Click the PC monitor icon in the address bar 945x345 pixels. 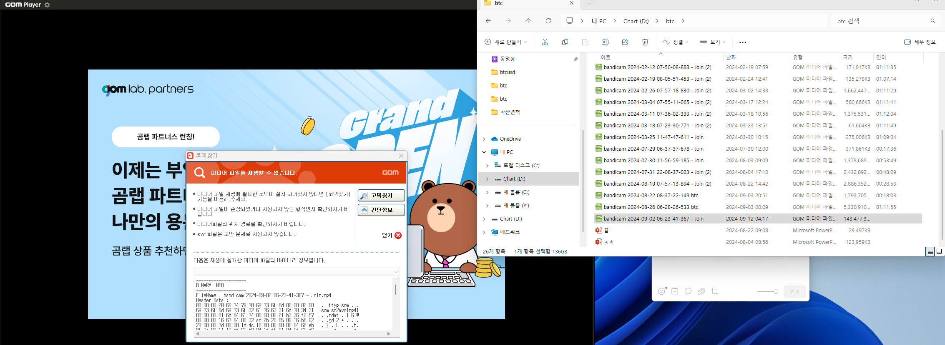[x=570, y=21]
